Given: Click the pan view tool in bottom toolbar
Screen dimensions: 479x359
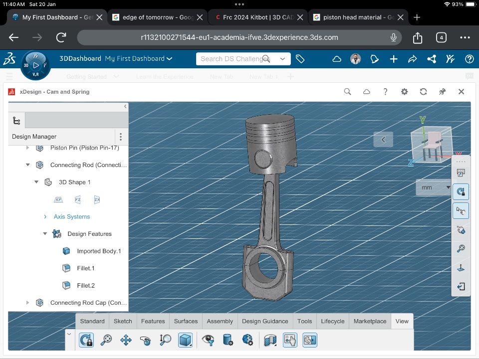Looking at the screenshot, I should [x=126, y=341].
